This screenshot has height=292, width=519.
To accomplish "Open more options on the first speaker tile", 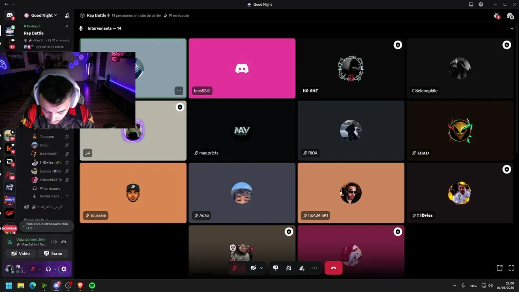I will click(x=179, y=91).
